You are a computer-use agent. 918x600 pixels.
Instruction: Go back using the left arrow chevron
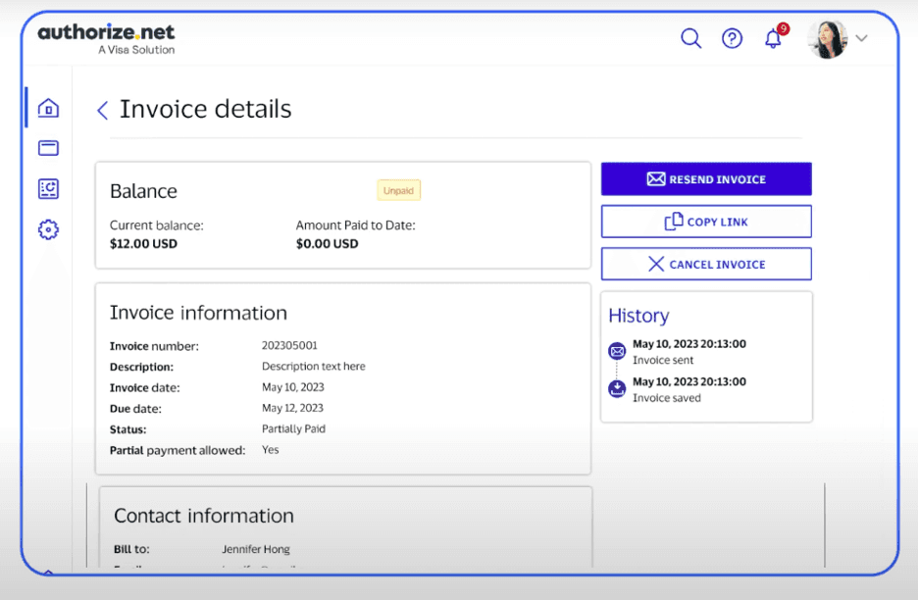102,111
